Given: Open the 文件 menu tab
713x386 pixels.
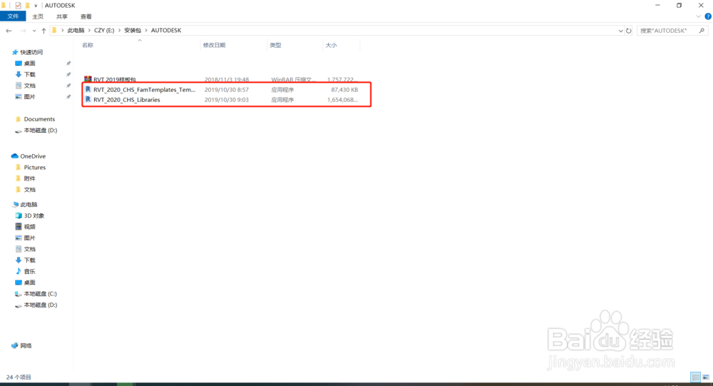Looking at the screenshot, I should 13,16.
